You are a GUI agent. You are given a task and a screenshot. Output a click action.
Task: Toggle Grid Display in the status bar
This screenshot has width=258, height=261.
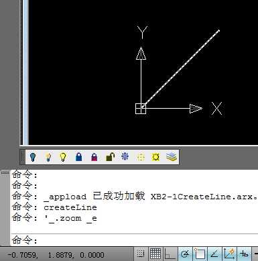coord(155,254)
